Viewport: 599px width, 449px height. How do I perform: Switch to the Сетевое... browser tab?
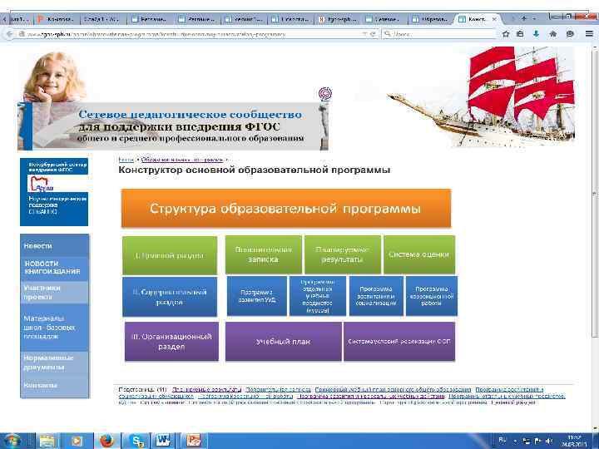pos(384,18)
